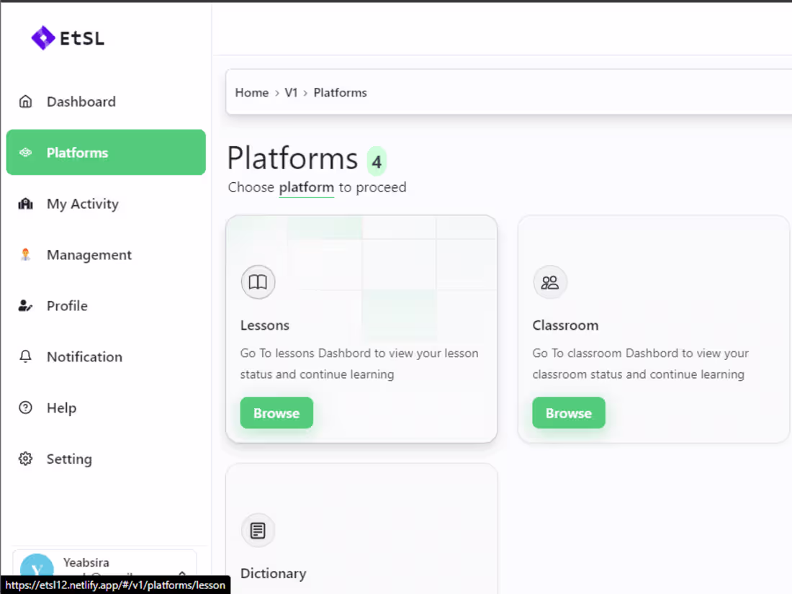Screen dimensions: 792x594
Task: Click the Classroom card title
Action: (x=565, y=325)
